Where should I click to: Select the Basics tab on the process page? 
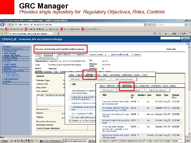coord(39,72)
